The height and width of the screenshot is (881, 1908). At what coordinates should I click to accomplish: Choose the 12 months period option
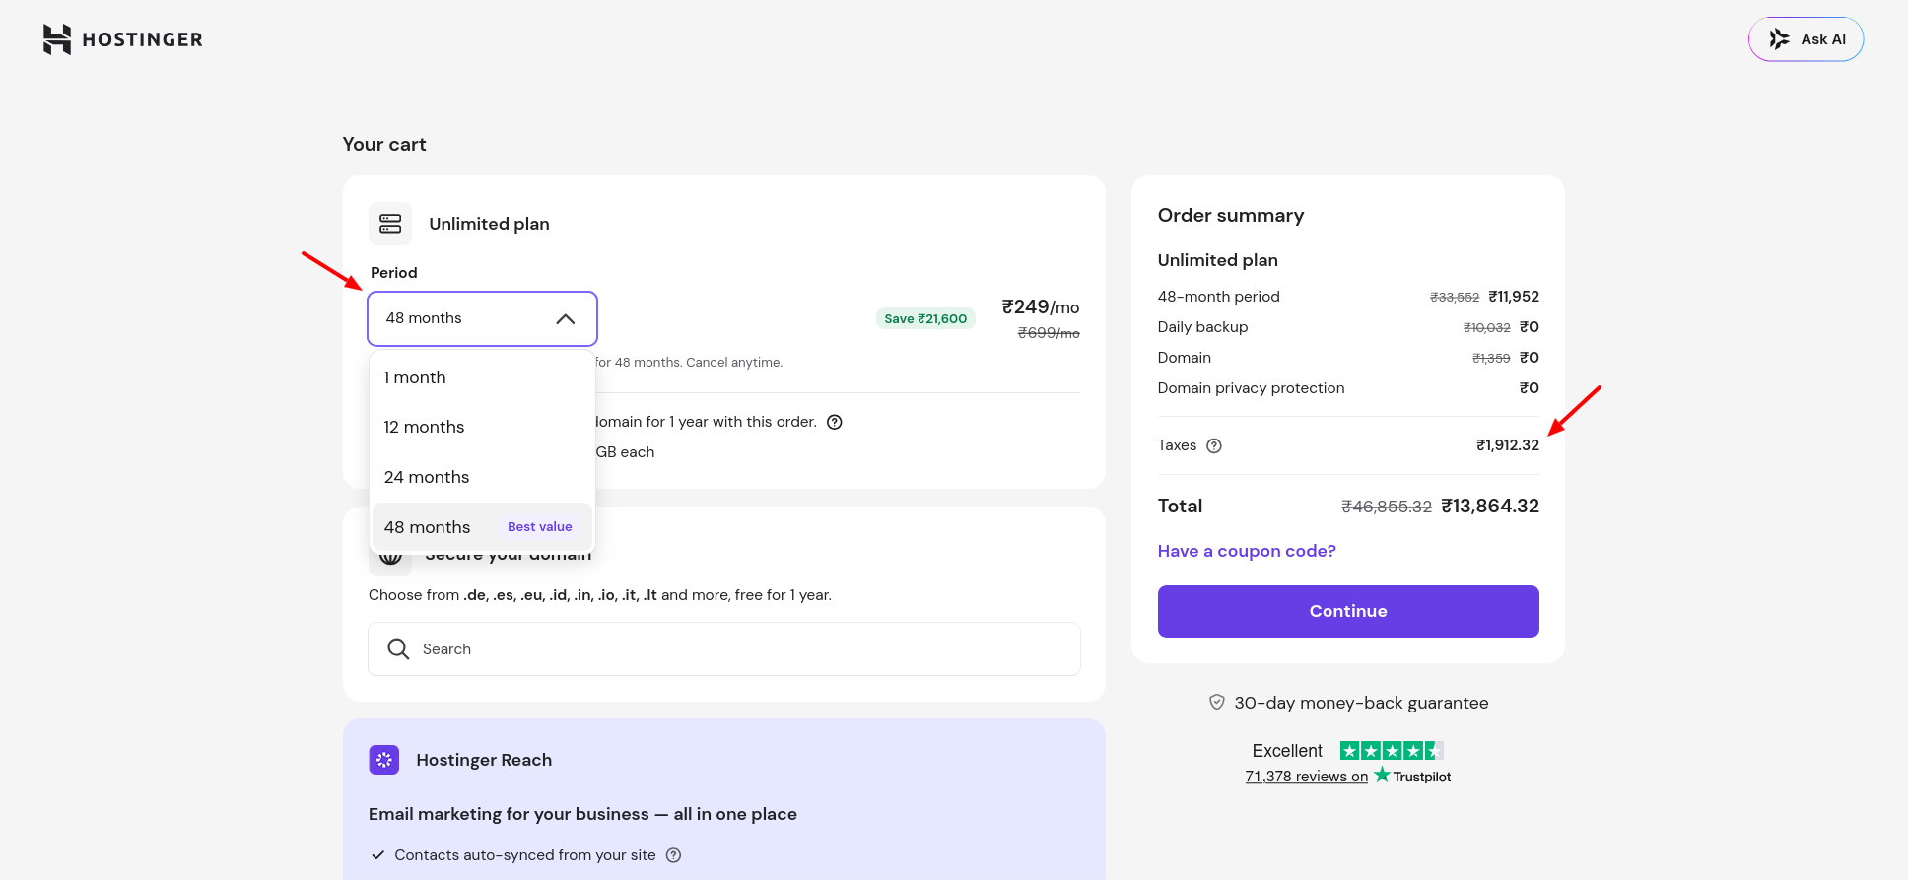(x=482, y=427)
